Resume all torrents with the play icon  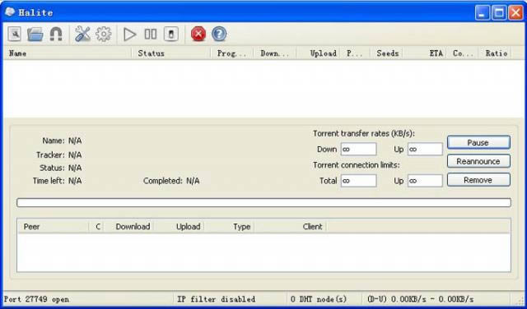click(x=130, y=35)
